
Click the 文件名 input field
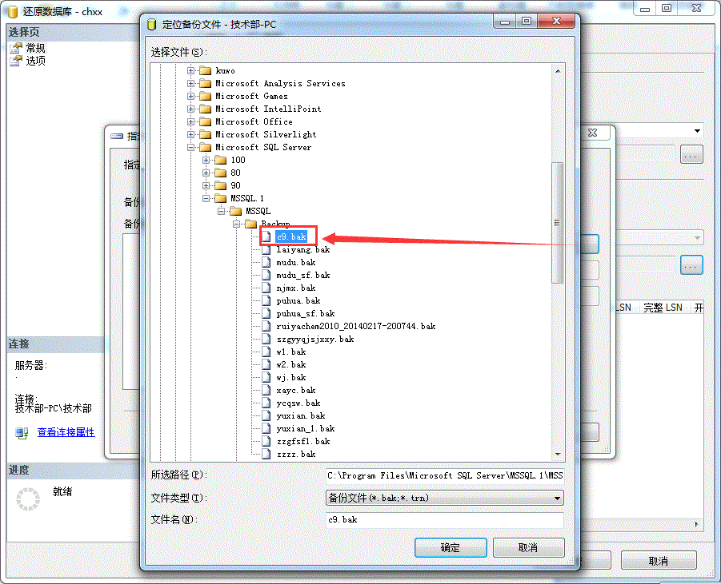coord(444,520)
